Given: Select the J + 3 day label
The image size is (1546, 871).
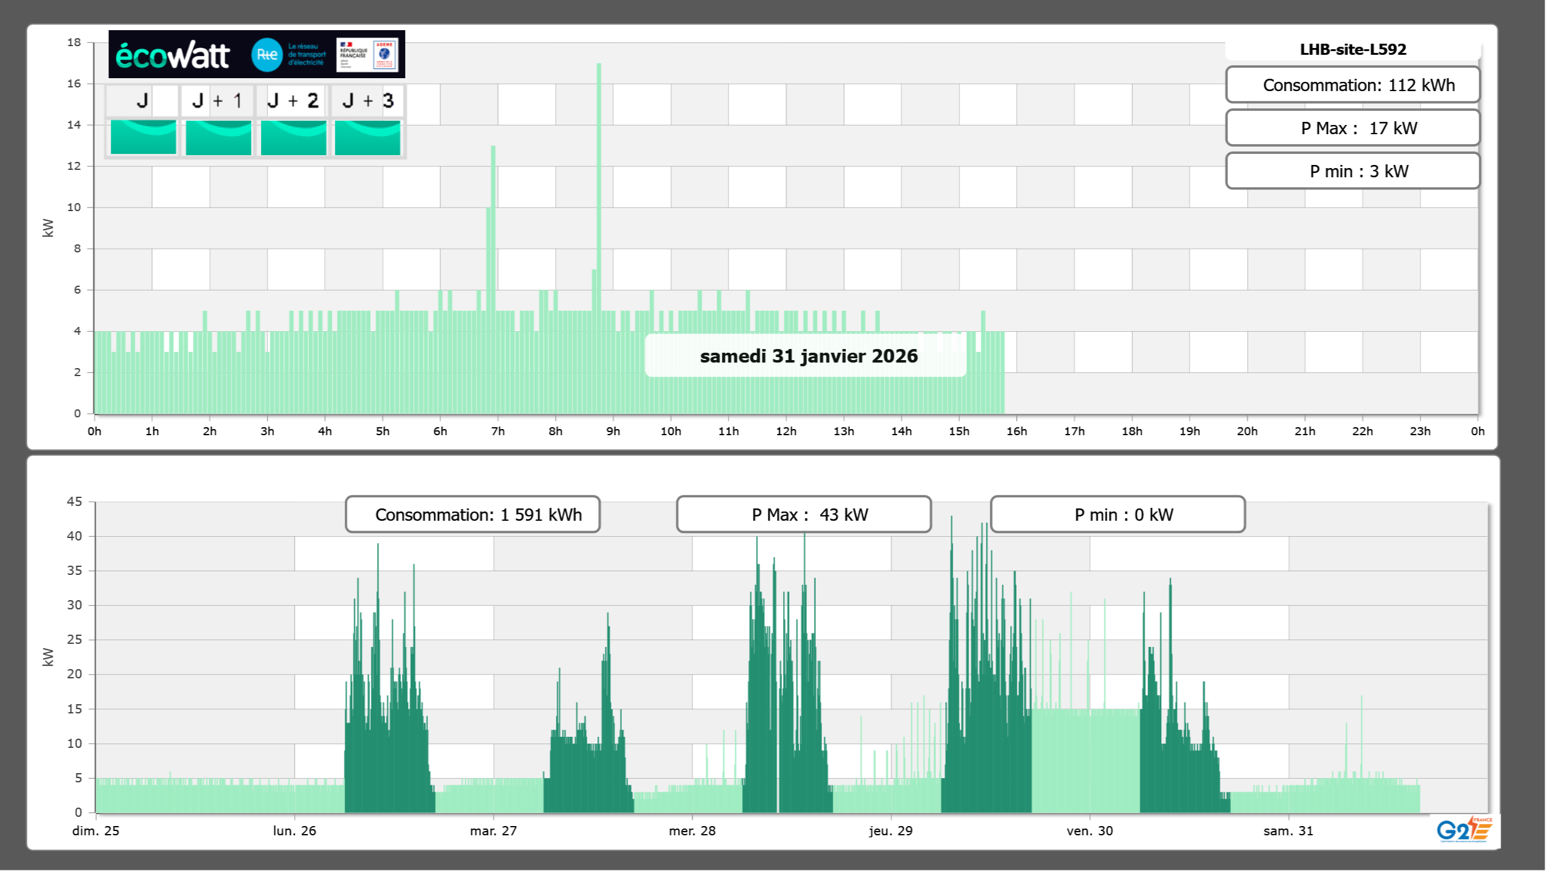Looking at the screenshot, I should click(x=368, y=100).
